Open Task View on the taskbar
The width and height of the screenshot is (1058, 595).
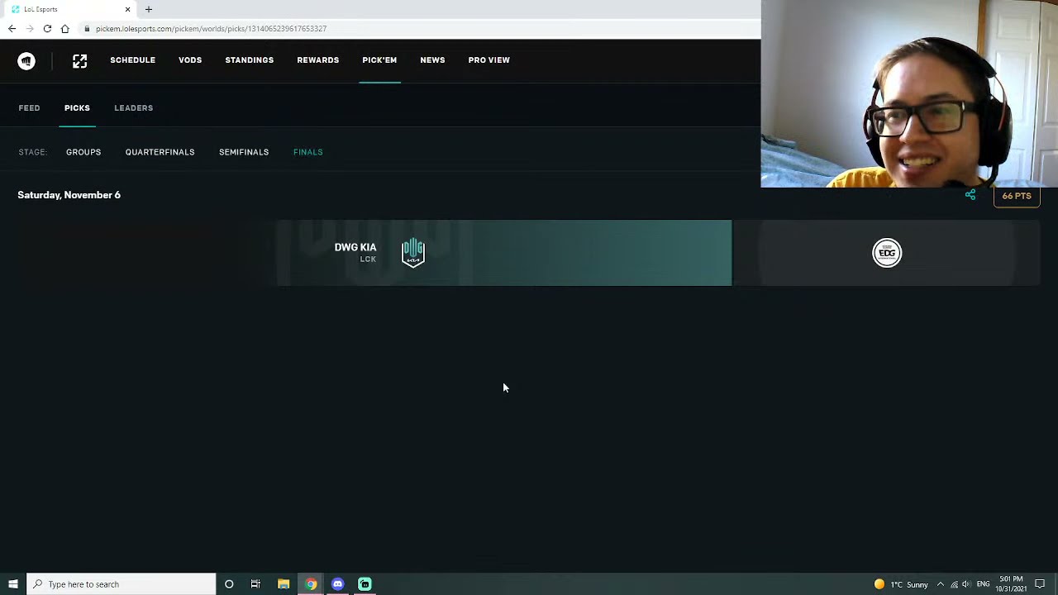(255, 584)
